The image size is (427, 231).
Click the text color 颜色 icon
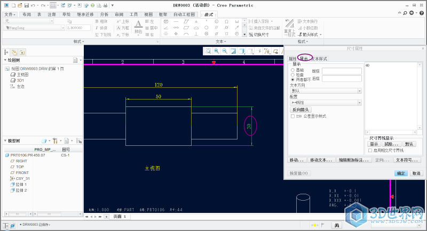[x=138, y=27]
